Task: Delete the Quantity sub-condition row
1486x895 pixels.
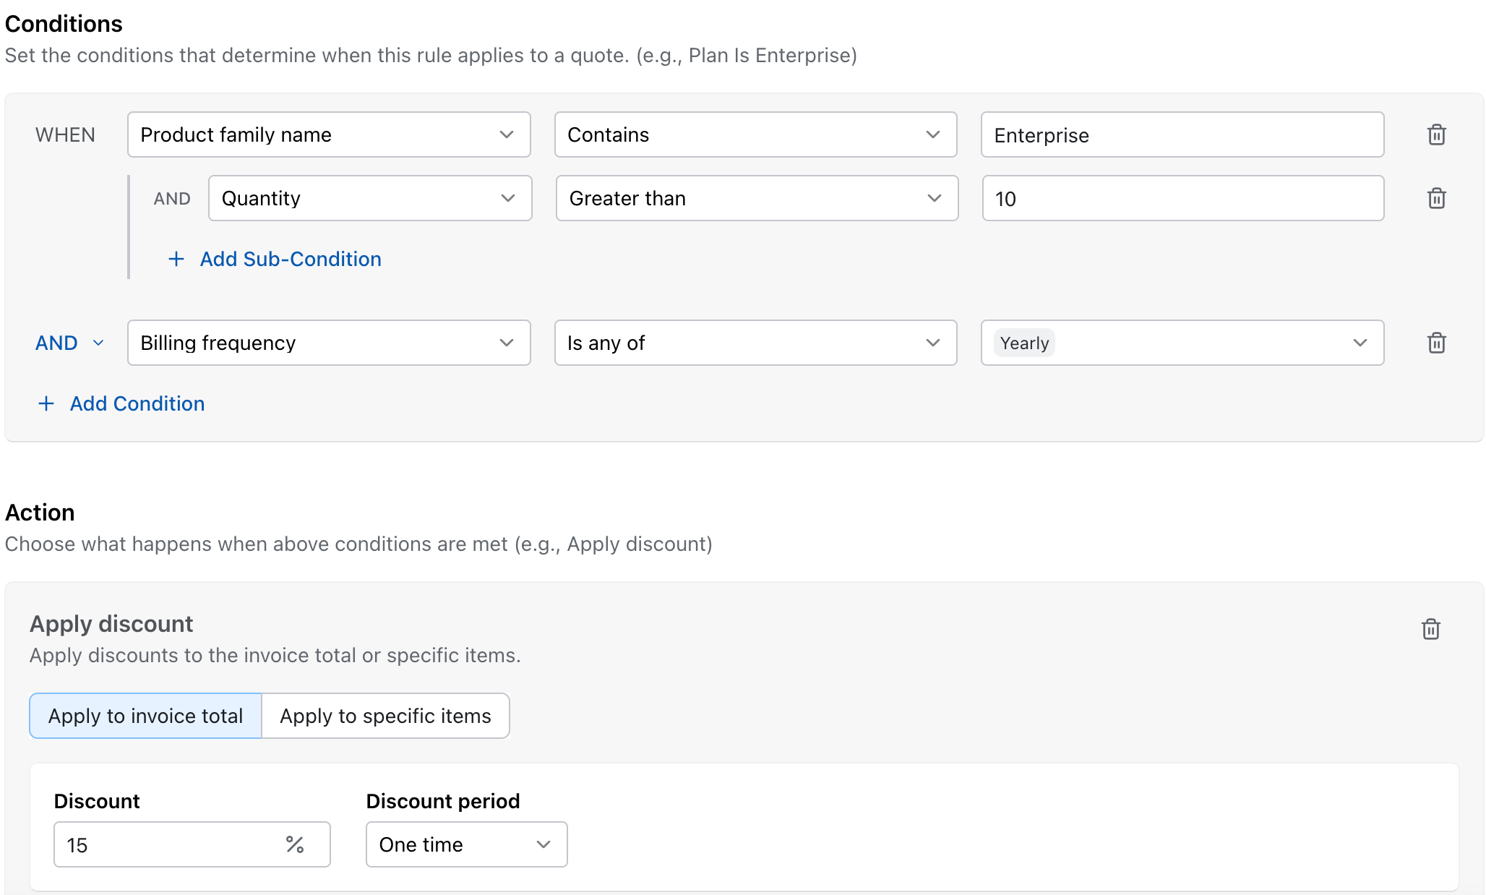Action: click(1436, 198)
